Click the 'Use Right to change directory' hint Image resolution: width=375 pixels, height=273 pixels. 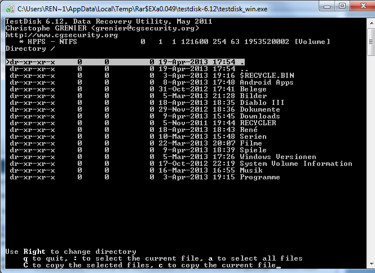pyautogui.click(x=71, y=252)
